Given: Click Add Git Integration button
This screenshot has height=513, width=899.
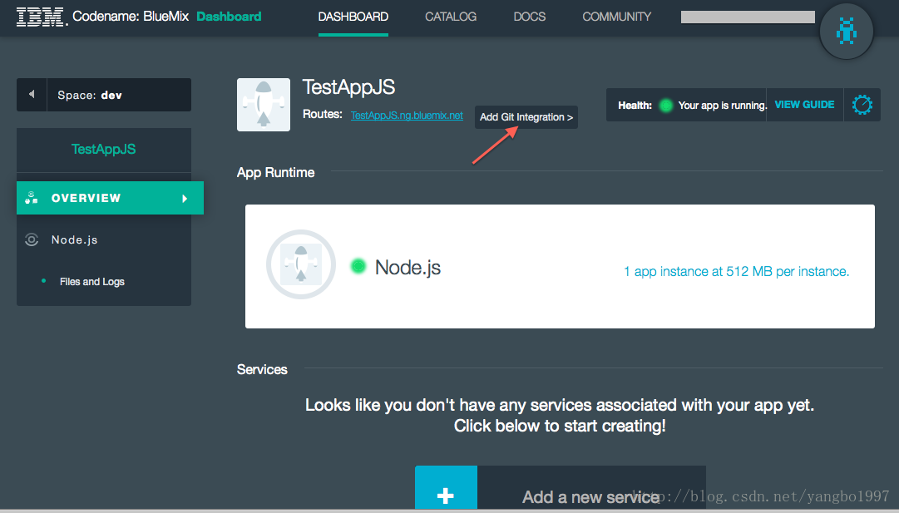Looking at the screenshot, I should point(526,117).
